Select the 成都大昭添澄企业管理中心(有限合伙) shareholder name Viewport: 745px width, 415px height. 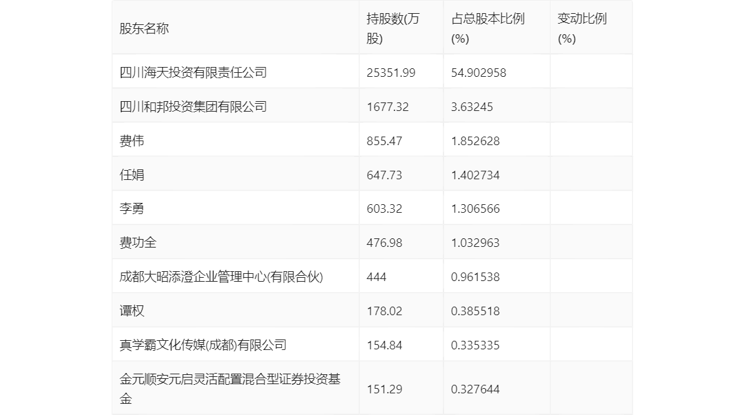pos(221,277)
